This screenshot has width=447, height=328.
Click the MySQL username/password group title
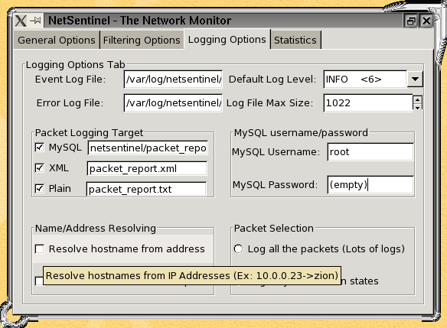(301, 133)
